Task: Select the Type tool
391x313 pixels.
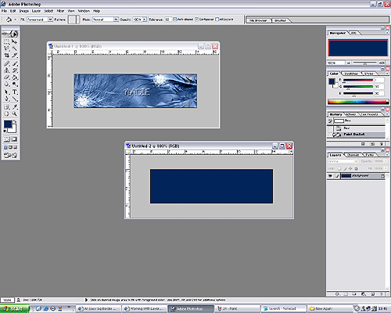Action: pos(15,92)
